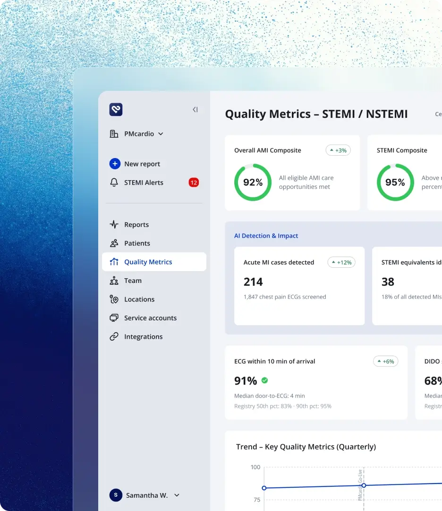This screenshot has width=442, height=511.
Task: Expand the Samantha W. user menu chevron
Action: tap(177, 495)
